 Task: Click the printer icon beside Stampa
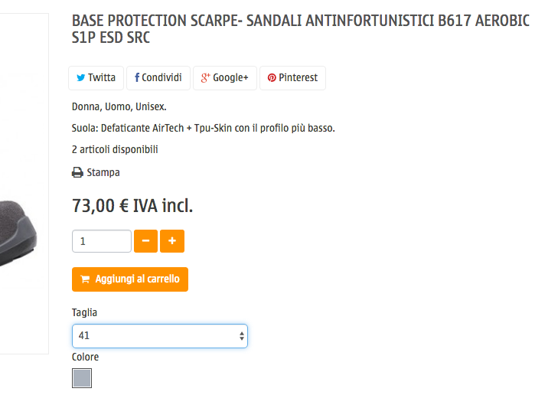click(77, 172)
